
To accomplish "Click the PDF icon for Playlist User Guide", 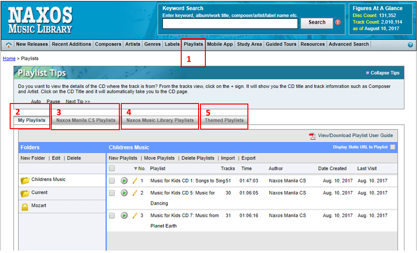I will click(x=312, y=136).
